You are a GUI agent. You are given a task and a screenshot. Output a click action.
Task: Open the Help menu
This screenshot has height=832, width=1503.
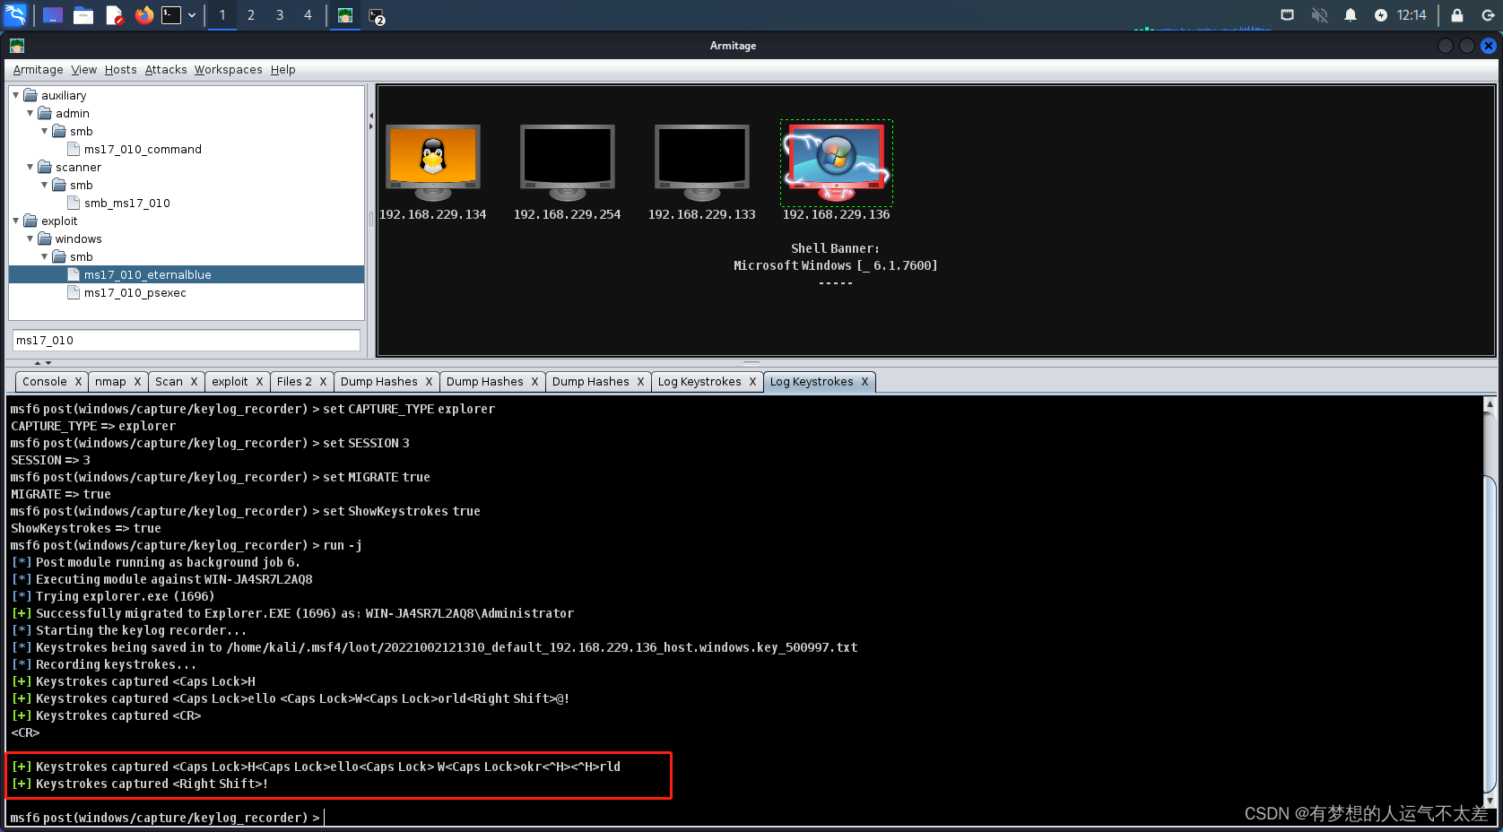[283, 70]
